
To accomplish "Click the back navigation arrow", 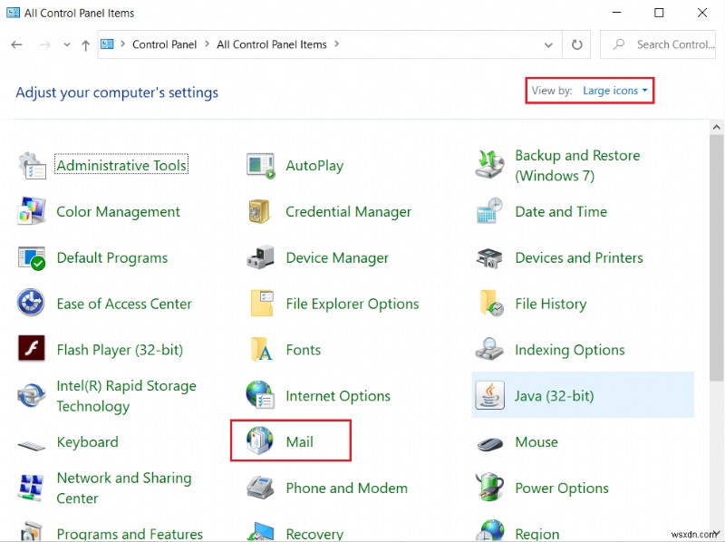I will (x=15, y=44).
